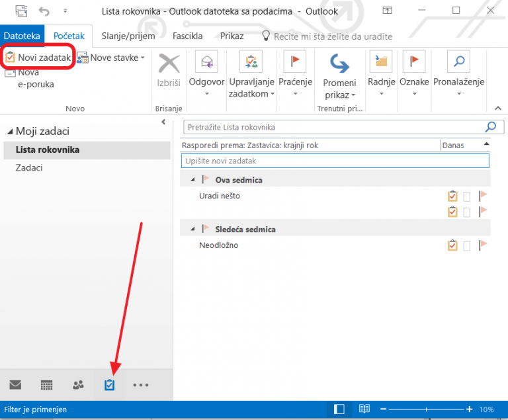Open the Prikaz tab
The width and height of the screenshot is (508, 420).
click(x=232, y=36)
